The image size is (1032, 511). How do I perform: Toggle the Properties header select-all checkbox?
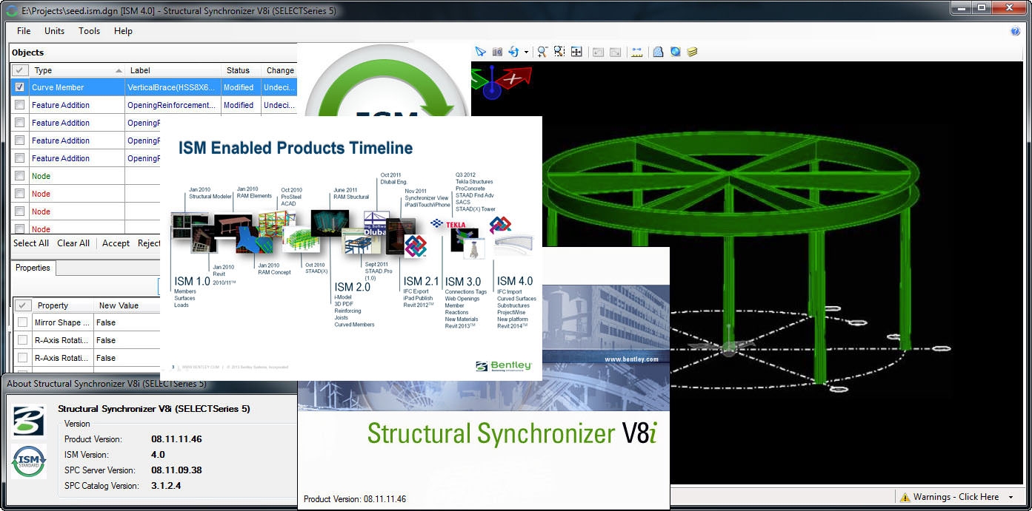pos(23,305)
